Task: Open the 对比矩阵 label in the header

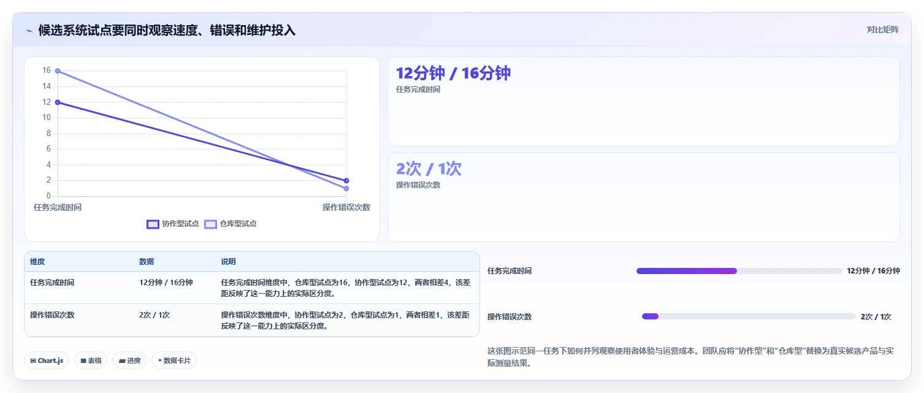Action: [883, 29]
